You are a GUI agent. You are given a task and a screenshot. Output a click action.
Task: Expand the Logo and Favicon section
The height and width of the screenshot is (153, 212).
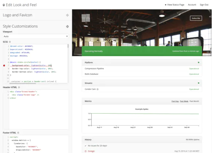click(x=67, y=15)
